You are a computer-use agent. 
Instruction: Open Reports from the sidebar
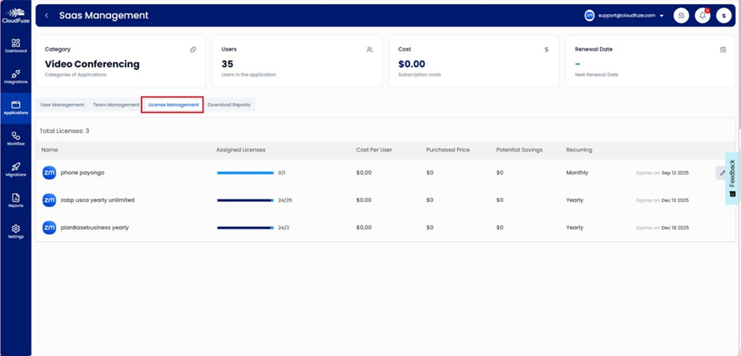[16, 200]
